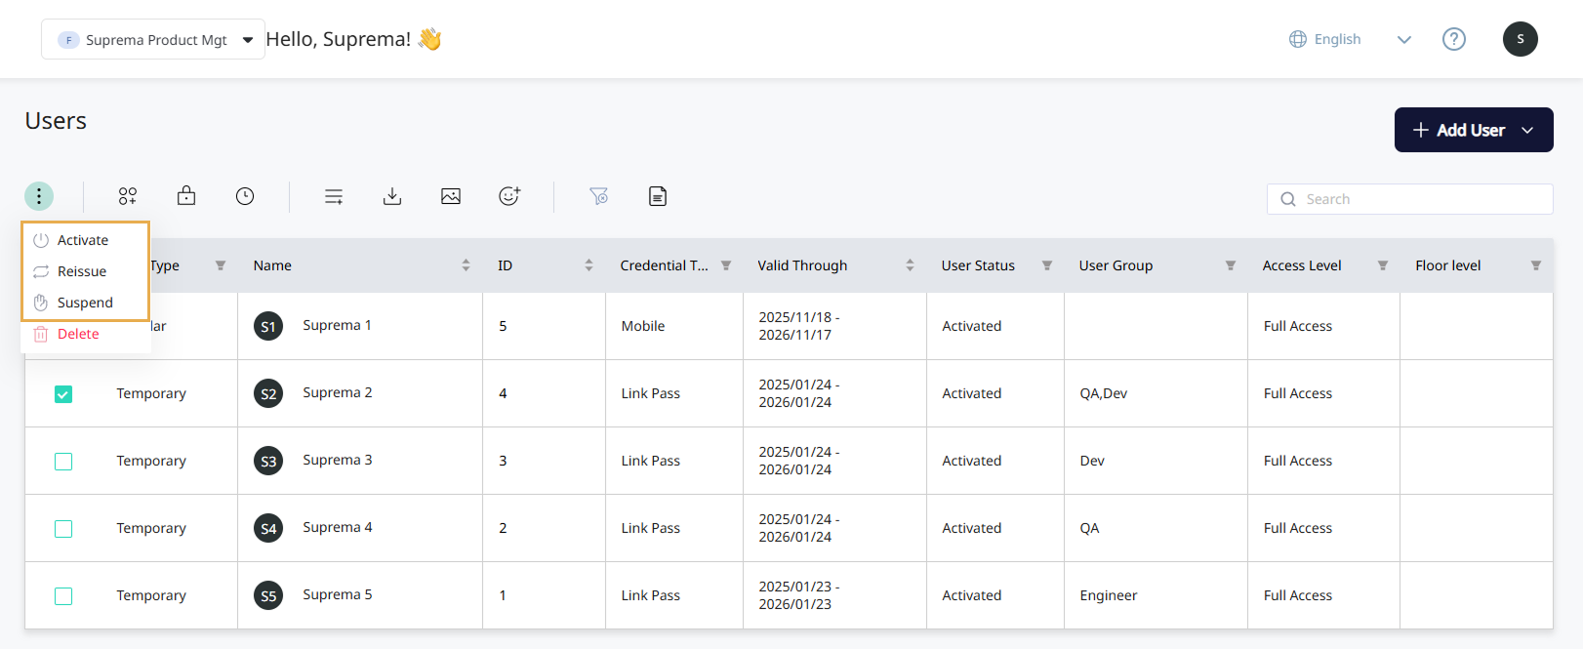Open the help question mark icon

pos(1454,39)
